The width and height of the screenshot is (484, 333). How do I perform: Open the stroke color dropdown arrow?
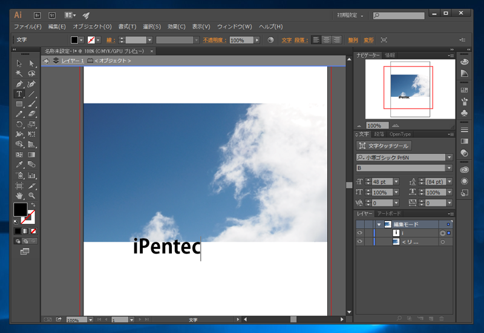[98, 40]
